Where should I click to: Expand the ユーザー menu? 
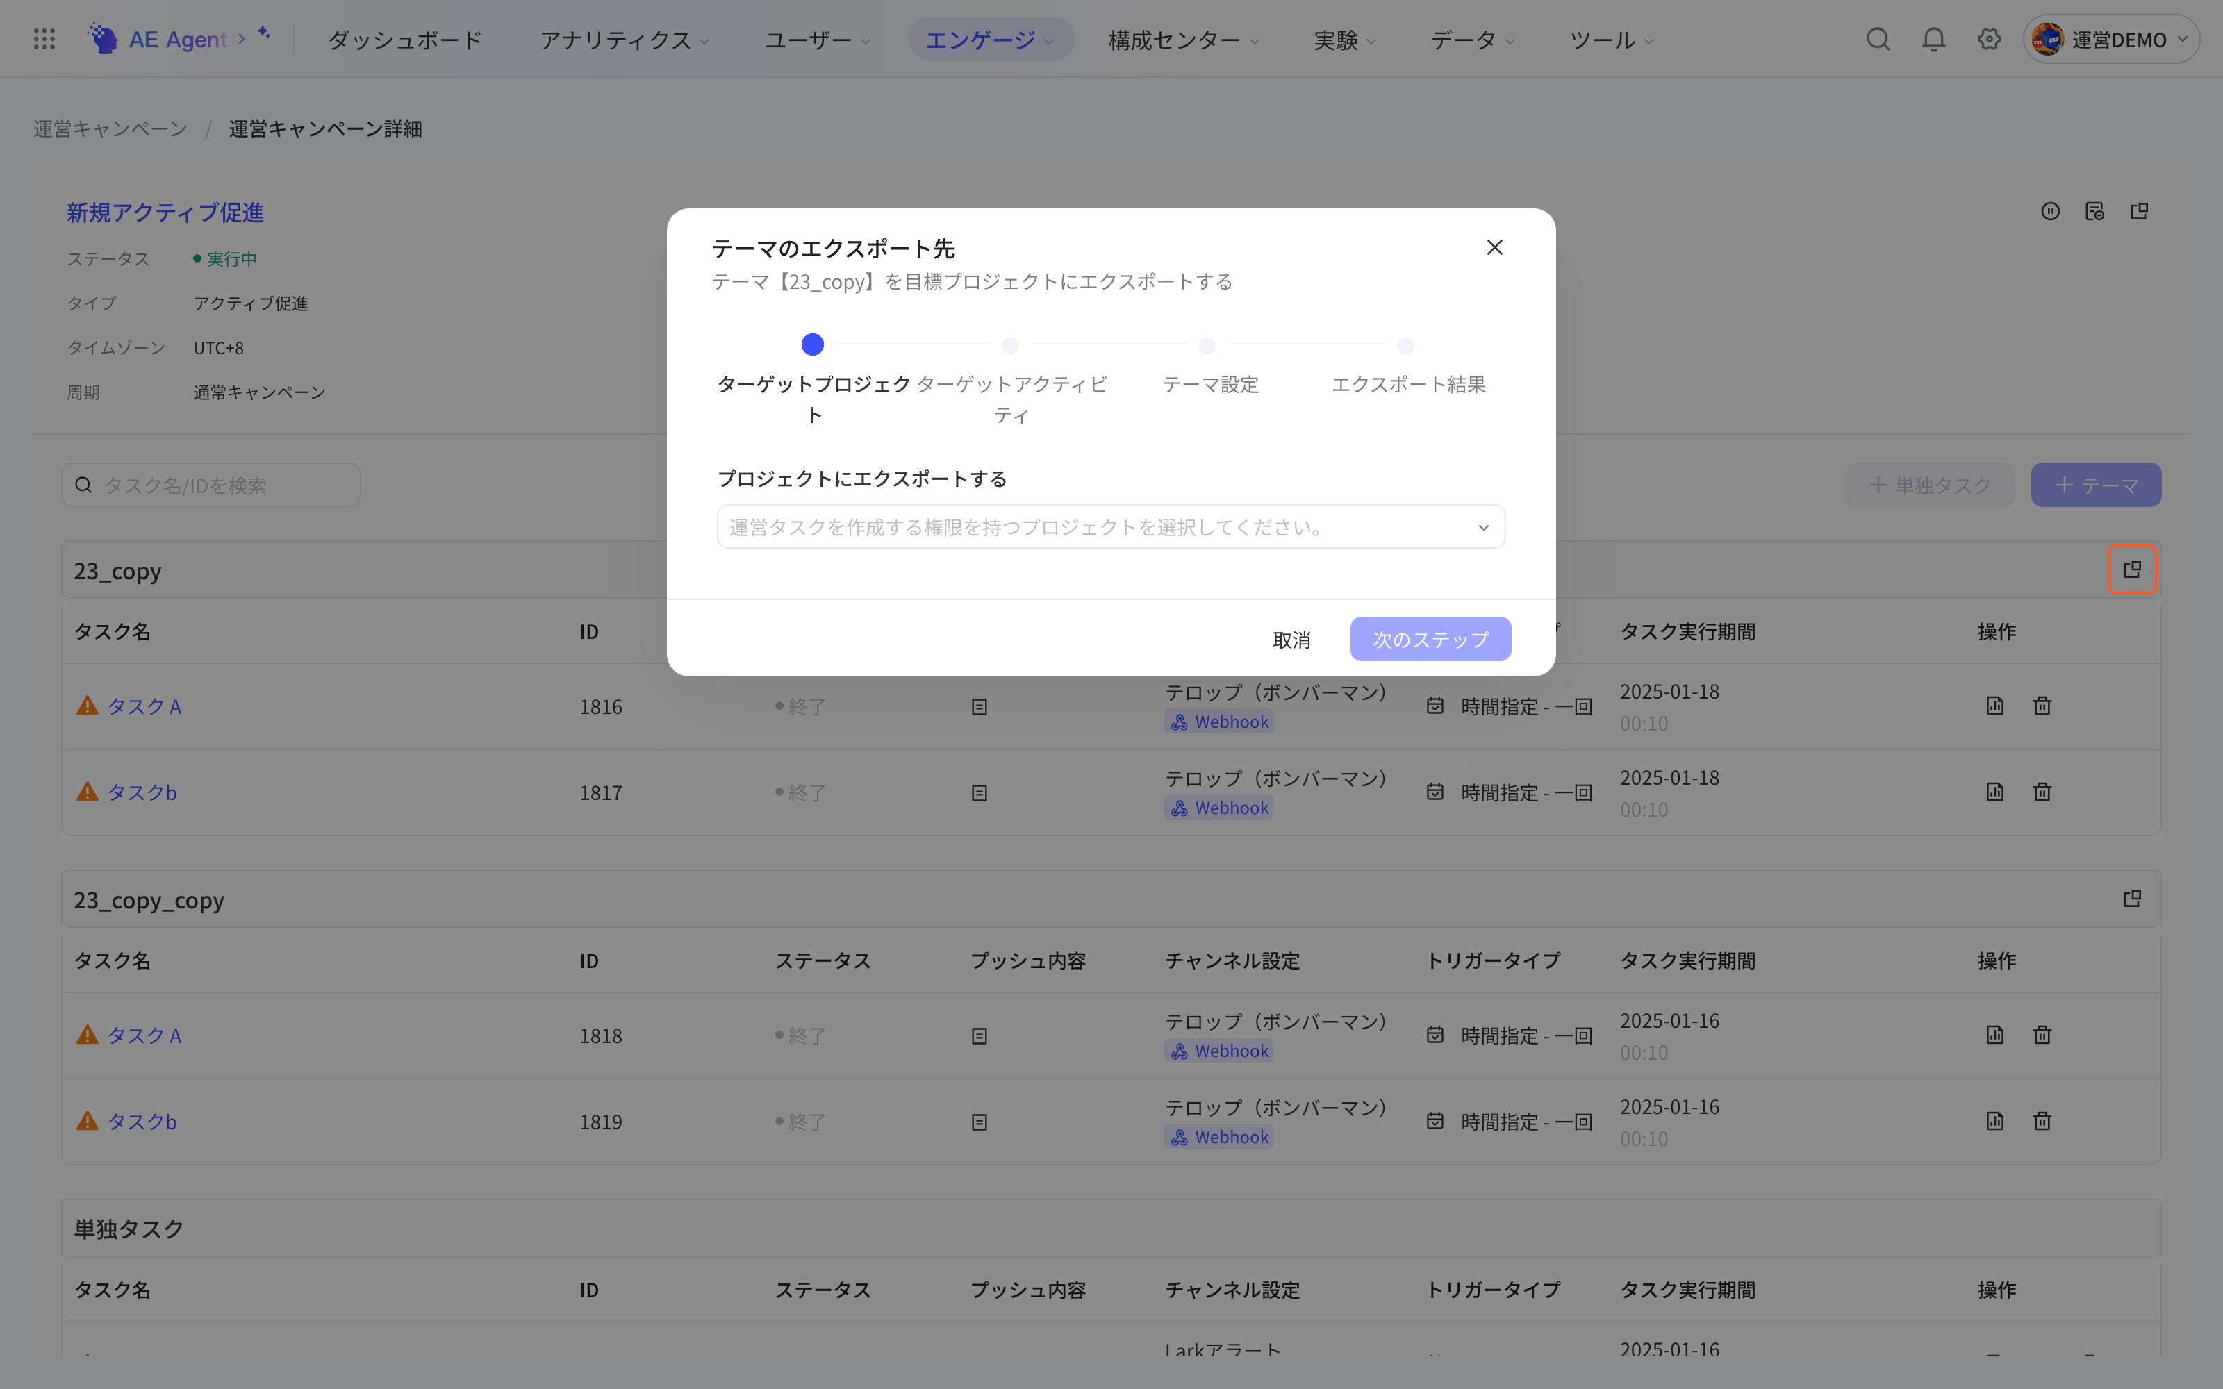click(817, 40)
